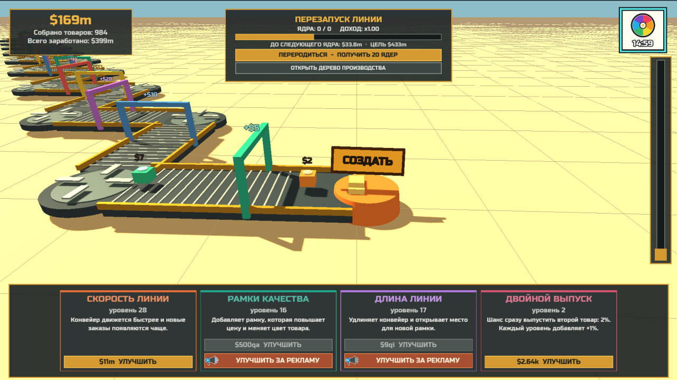Click the уровень 17 label
Screen dimensions: 677x380
click(408, 310)
